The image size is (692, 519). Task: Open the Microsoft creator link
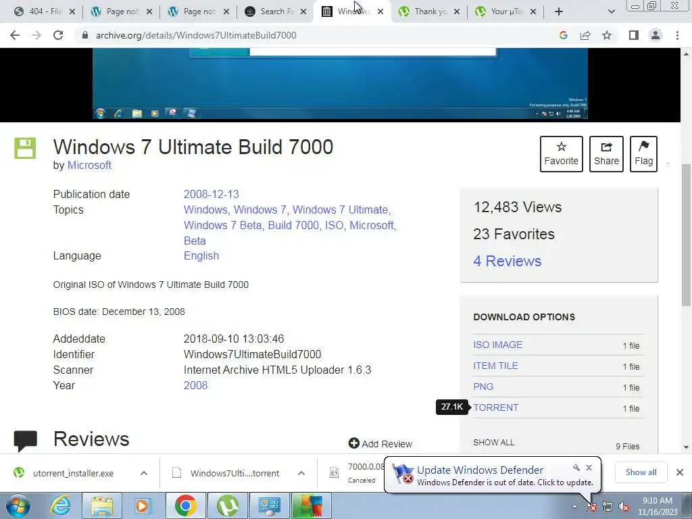[89, 165]
